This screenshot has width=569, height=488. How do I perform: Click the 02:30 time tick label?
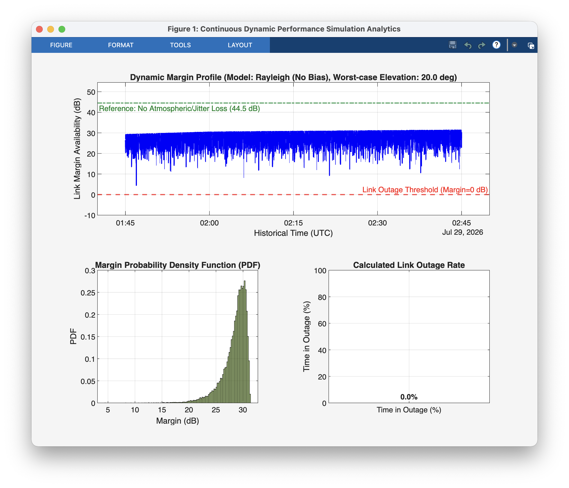(377, 223)
